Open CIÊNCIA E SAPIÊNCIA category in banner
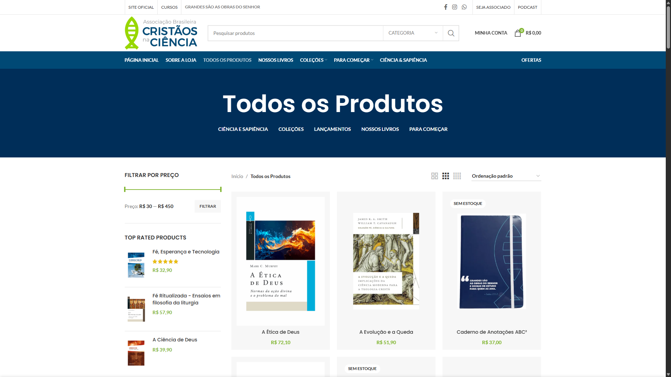The height and width of the screenshot is (377, 671). (x=243, y=129)
